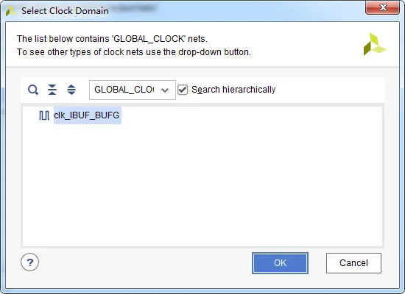Click empty space in the clock nets list
405x294 pixels.
202,186
